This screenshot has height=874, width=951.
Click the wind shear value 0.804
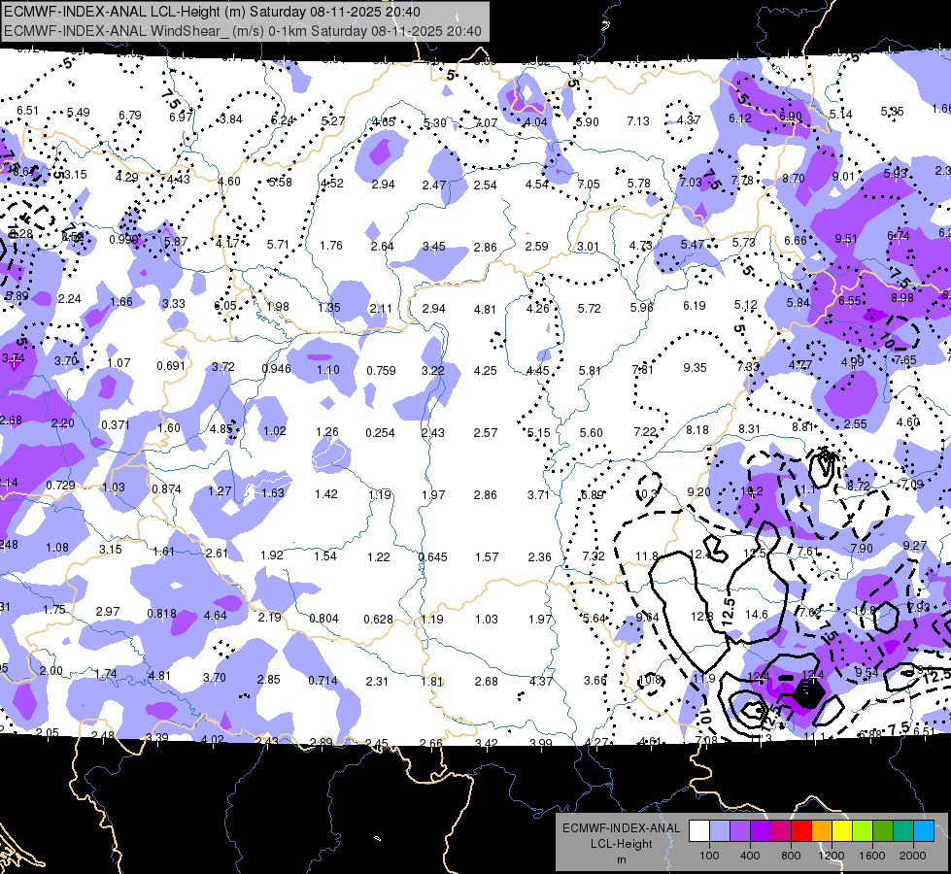pyautogui.click(x=323, y=618)
